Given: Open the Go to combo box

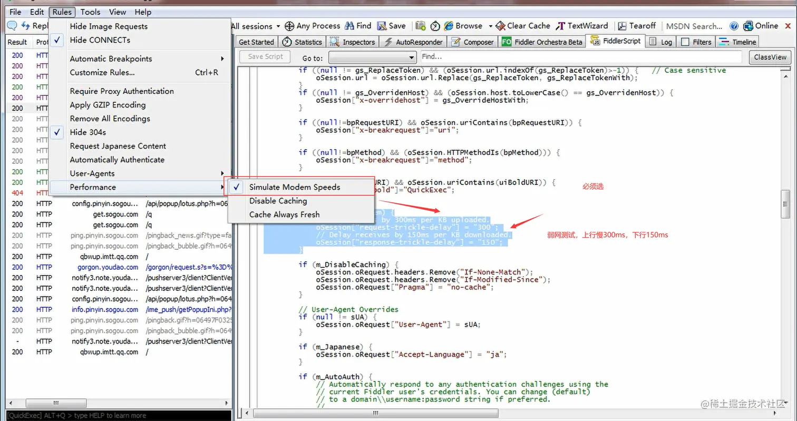Looking at the screenshot, I should 372,57.
